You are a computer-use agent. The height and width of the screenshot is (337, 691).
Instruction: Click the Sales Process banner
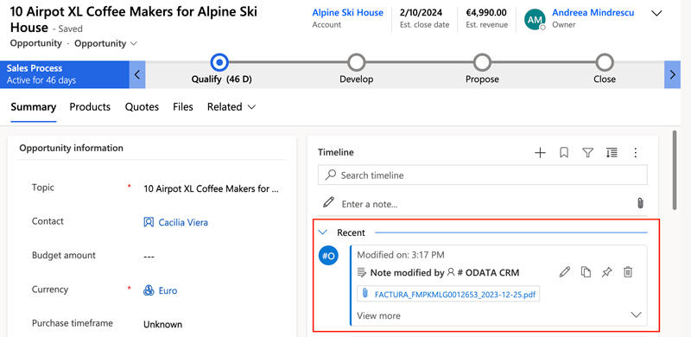click(x=65, y=74)
